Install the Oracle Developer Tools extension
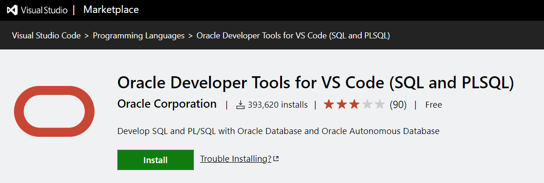Image resolution: width=544 pixels, height=183 pixels. pyautogui.click(x=155, y=160)
